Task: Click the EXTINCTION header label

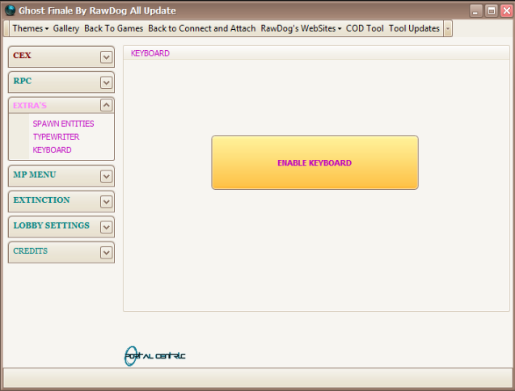Action: 41,200
